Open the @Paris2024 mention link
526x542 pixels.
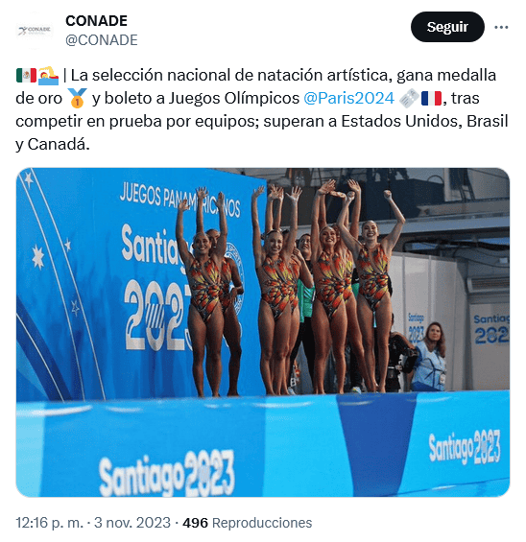coord(349,98)
